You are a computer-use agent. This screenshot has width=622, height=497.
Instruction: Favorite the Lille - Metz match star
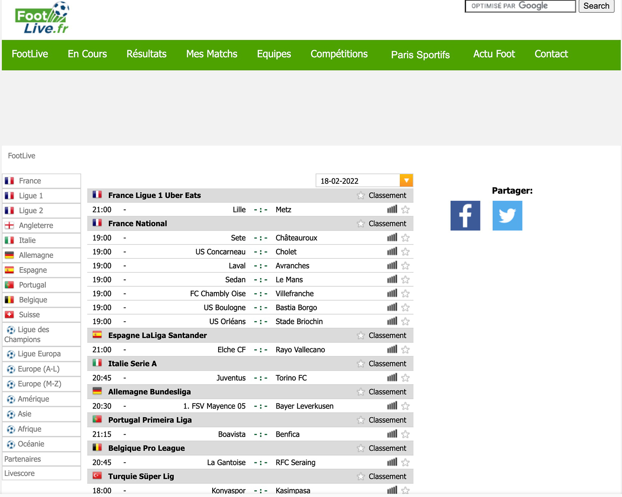coord(405,210)
